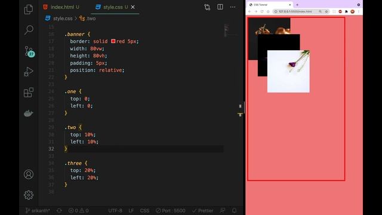Click the browser Back arrow
The height and width of the screenshot is (215, 382).
tap(249, 11)
